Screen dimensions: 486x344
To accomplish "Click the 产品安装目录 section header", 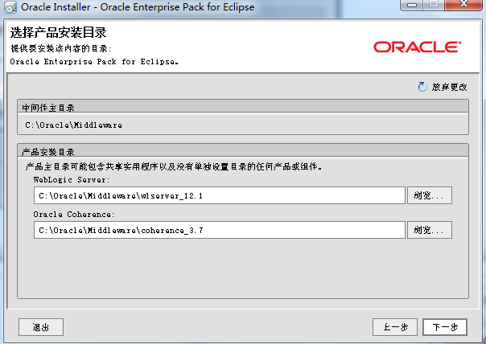I will [243, 151].
